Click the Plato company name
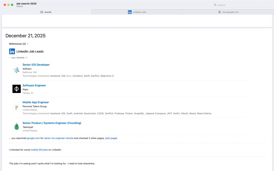The width and height of the screenshot is (274, 171). click(25, 90)
